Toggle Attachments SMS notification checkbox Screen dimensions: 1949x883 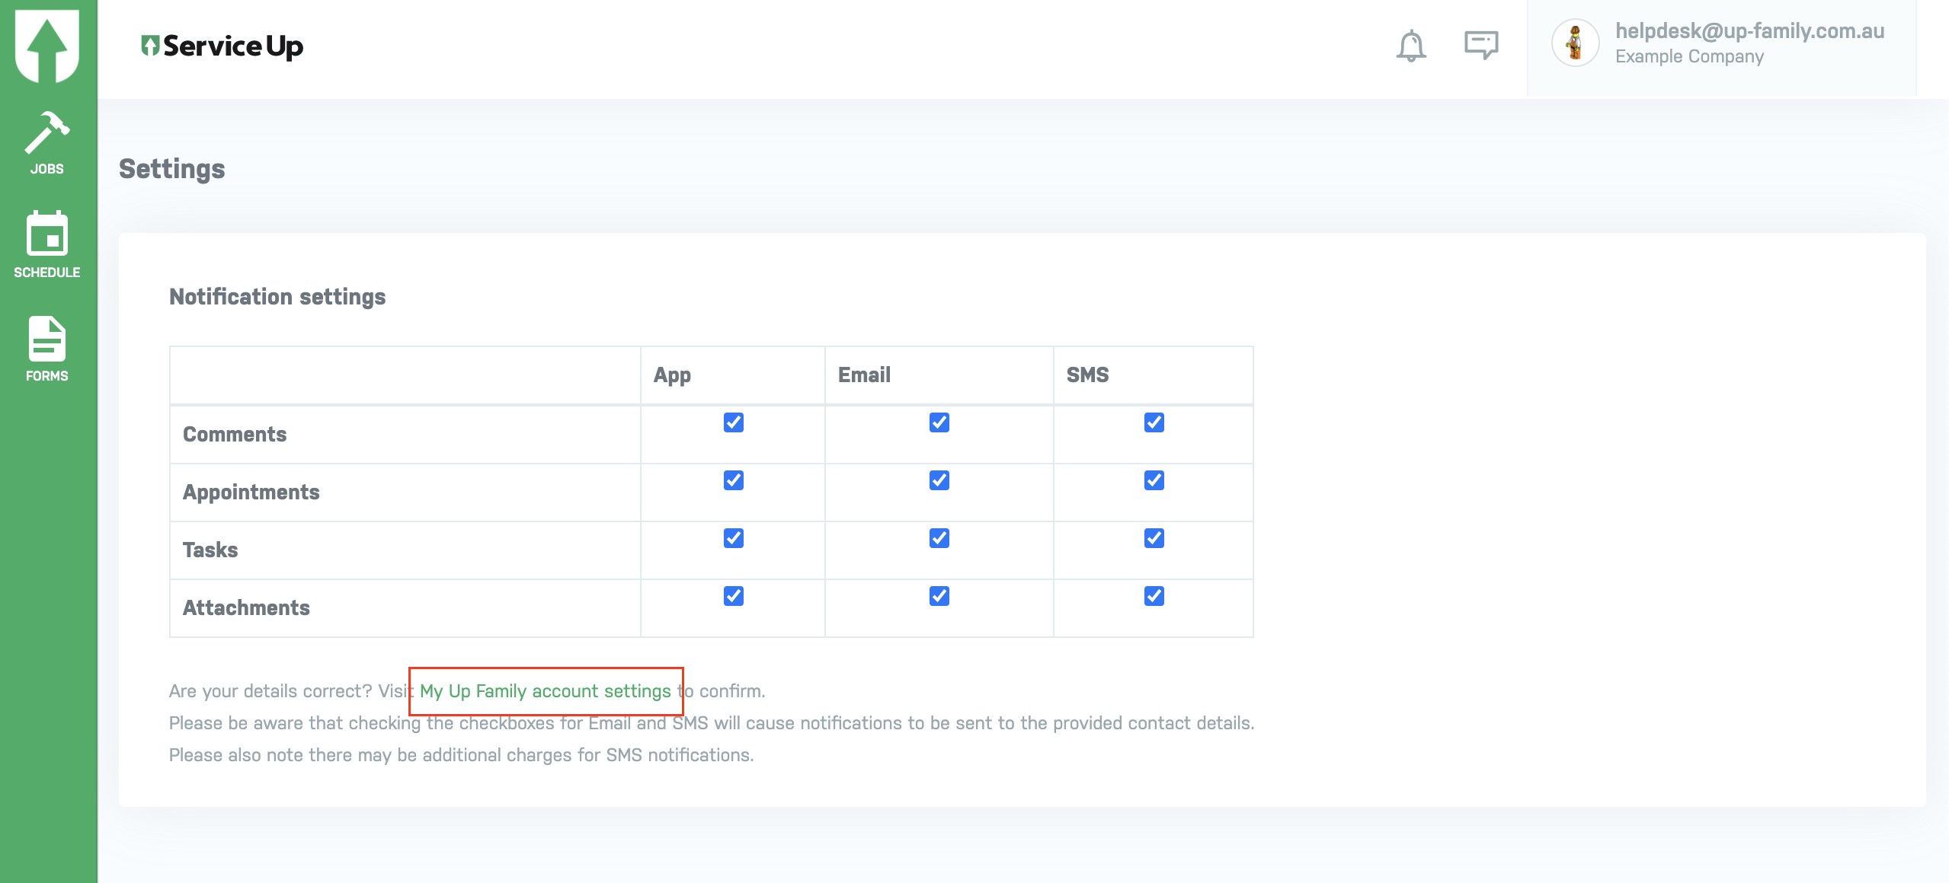tap(1154, 596)
